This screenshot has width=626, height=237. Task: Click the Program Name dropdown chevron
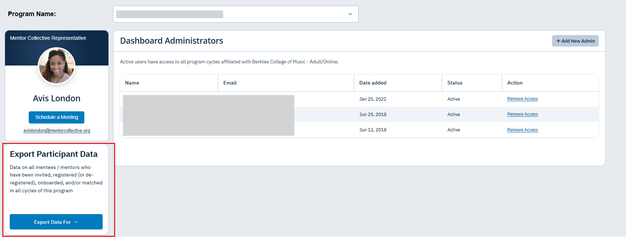click(350, 14)
